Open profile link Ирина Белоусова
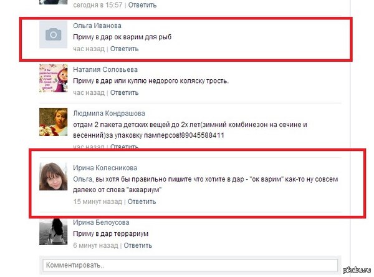The image size is (374, 277). (101, 222)
